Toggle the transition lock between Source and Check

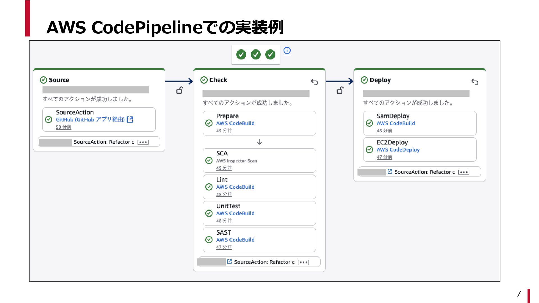[179, 90]
